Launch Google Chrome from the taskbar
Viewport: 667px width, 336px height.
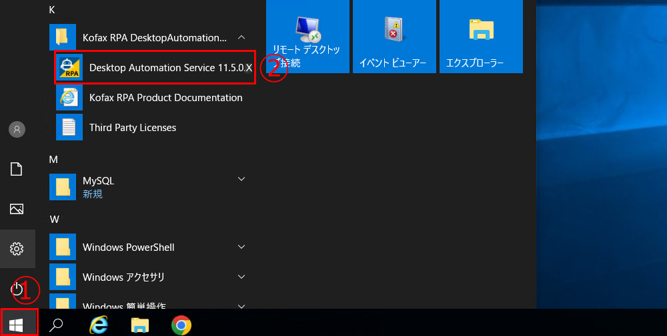(x=181, y=325)
